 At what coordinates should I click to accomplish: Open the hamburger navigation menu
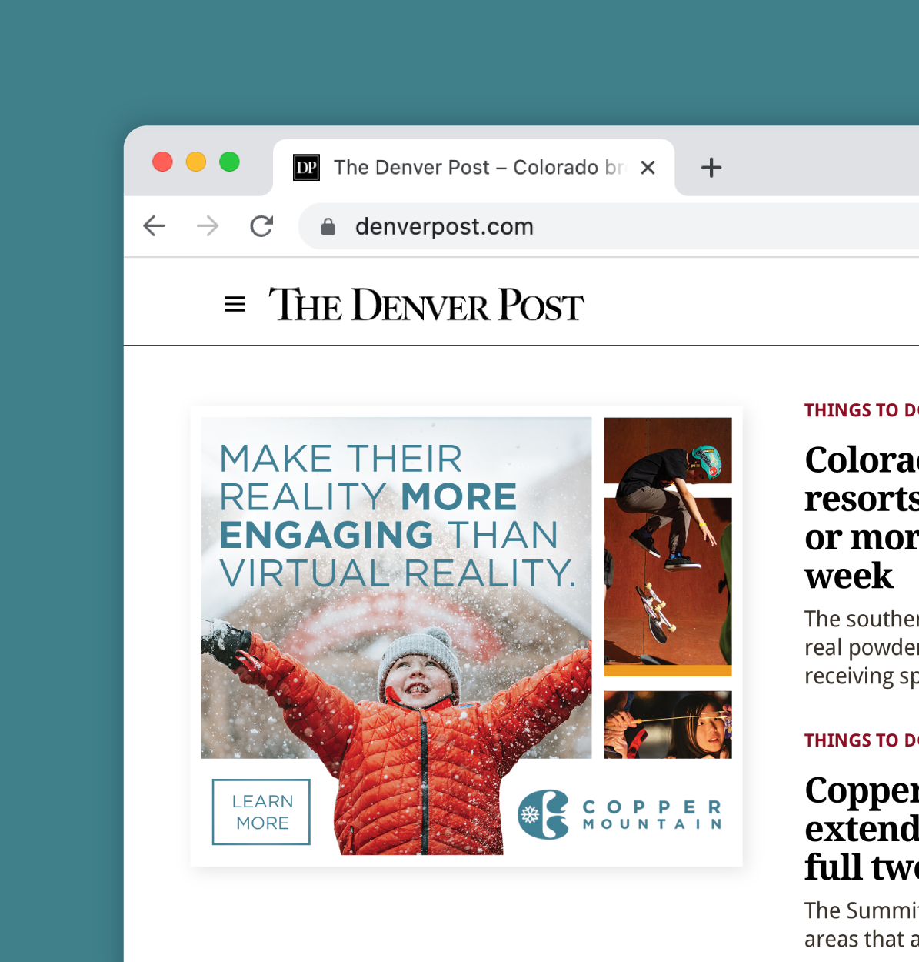pos(235,305)
